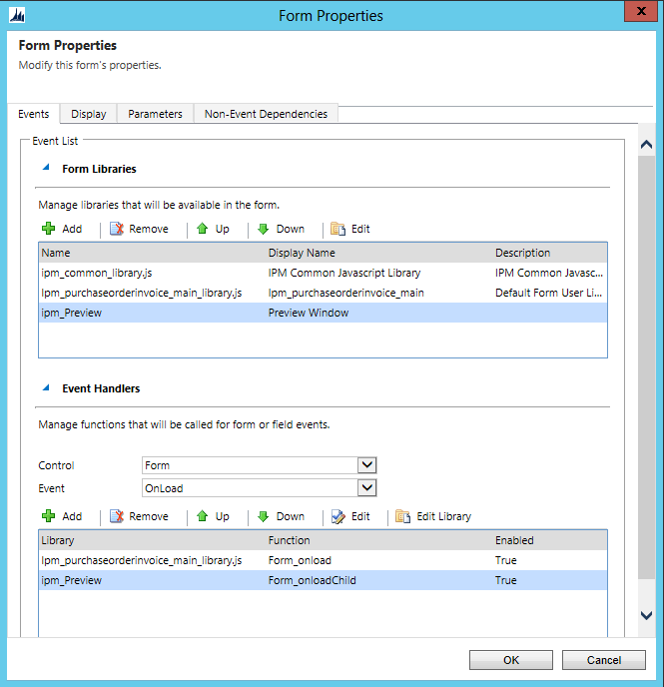The width and height of the screenshot is (664, 687).
Task: Collapse the Event Handlers section
Action: (46, 387)
